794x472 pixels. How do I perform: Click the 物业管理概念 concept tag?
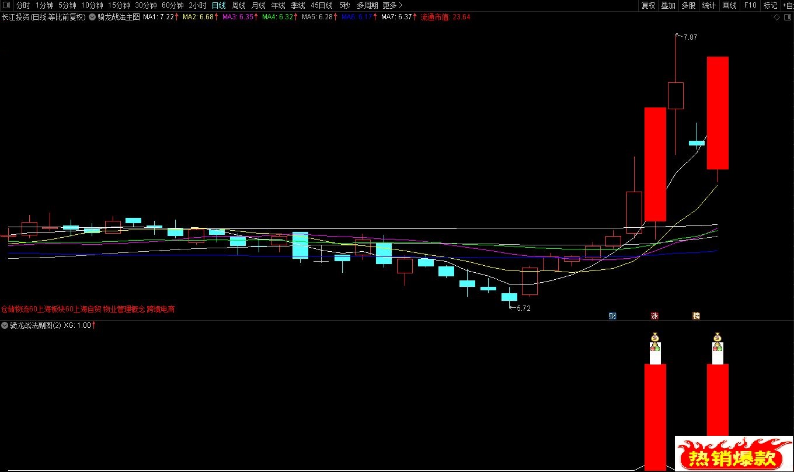point(123,309)
